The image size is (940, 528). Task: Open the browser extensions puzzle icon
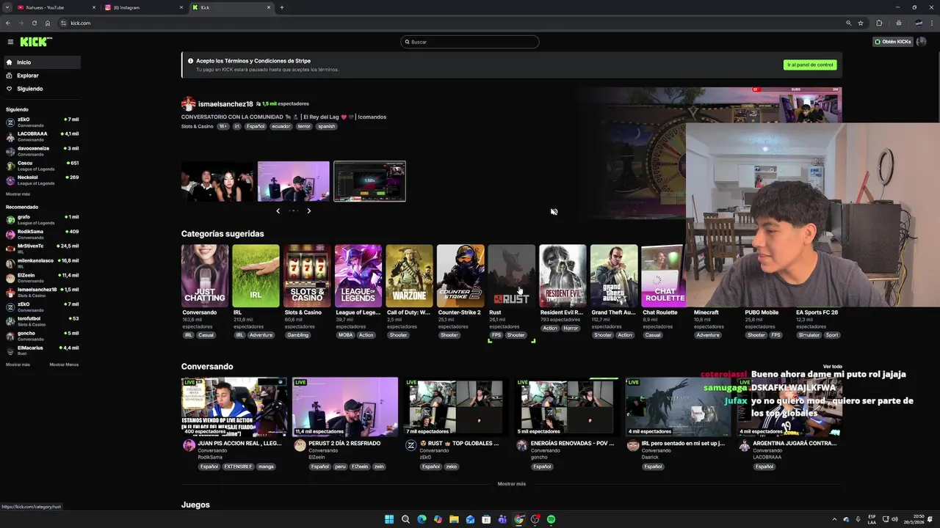coord(879,23)
